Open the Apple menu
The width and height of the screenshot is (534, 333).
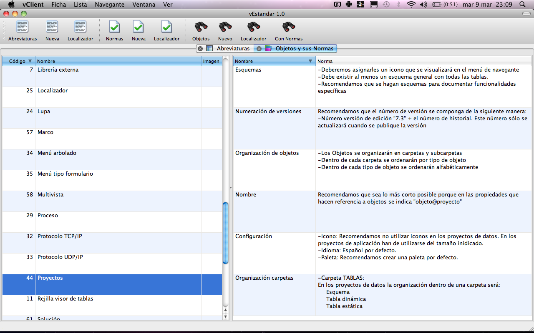(11, 5)
